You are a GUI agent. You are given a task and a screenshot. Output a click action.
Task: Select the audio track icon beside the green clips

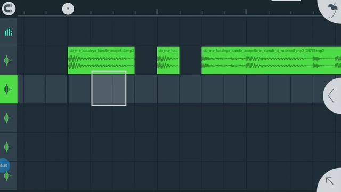9,60
